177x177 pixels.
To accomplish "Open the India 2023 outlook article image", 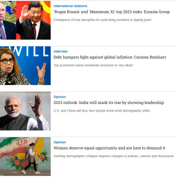I will pos(25,111).
